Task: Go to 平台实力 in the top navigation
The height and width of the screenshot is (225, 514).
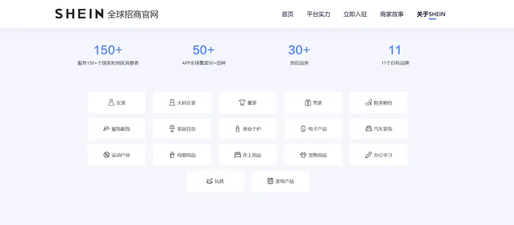Action: pos(318,14)
